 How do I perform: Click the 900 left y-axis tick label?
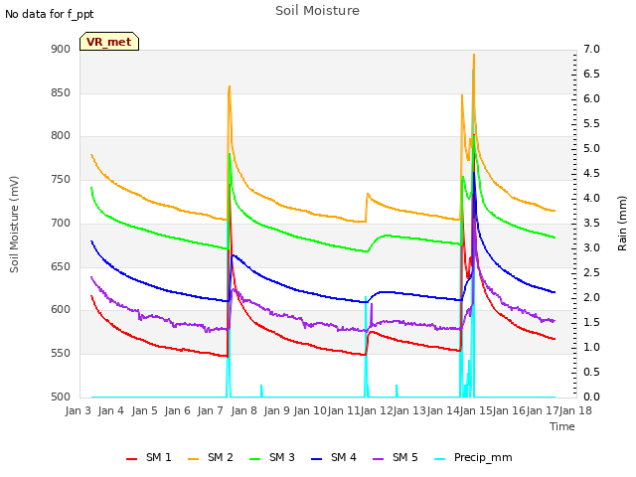pyautogui.click(x=61, y=50)
